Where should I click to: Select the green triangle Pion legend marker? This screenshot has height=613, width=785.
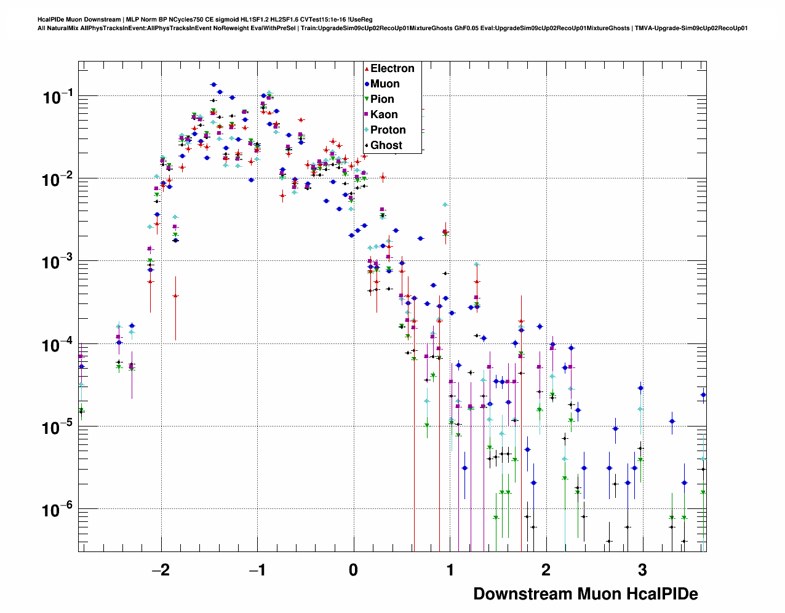click(x=367, y=100)
